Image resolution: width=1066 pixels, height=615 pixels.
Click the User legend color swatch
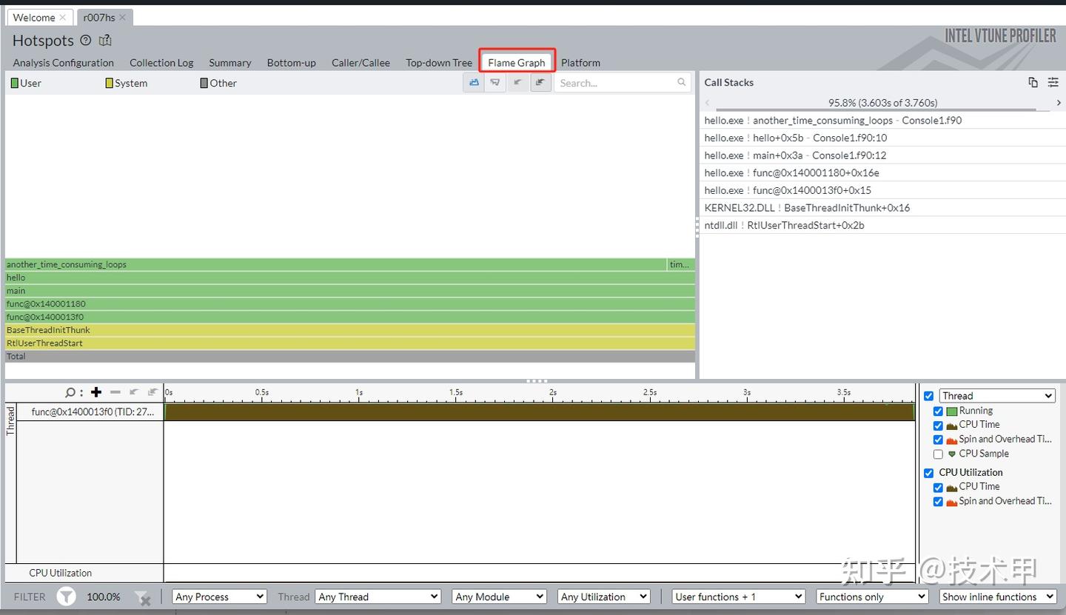click(14, 82)
